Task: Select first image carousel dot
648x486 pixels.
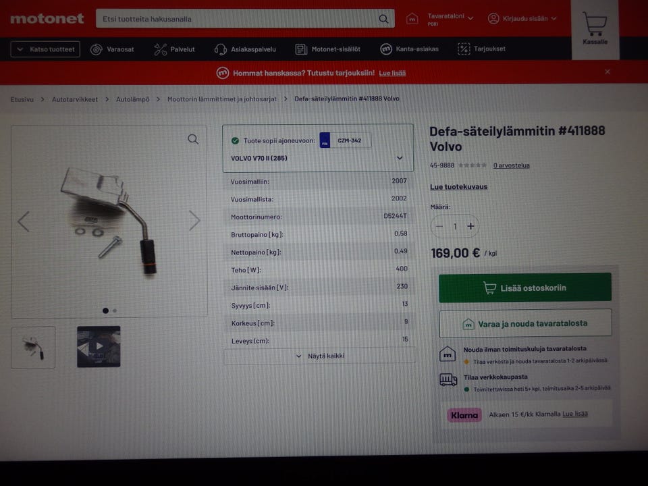Action: (x=105, y=310)
